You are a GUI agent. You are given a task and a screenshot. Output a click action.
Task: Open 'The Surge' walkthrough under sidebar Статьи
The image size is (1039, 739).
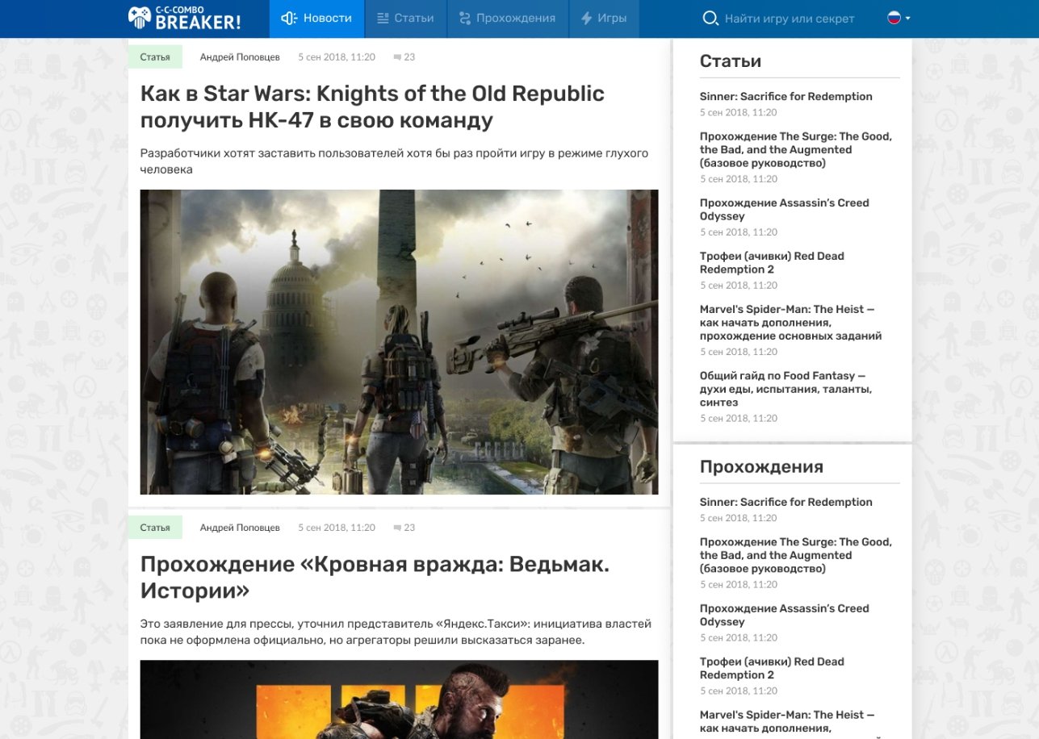[796, 150]
